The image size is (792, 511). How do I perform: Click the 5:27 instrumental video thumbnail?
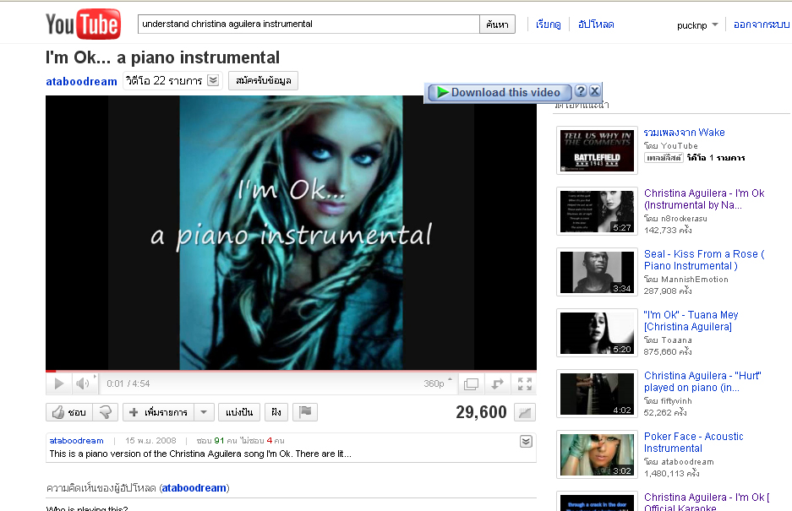pyautogui.click(x=597, y=211)
